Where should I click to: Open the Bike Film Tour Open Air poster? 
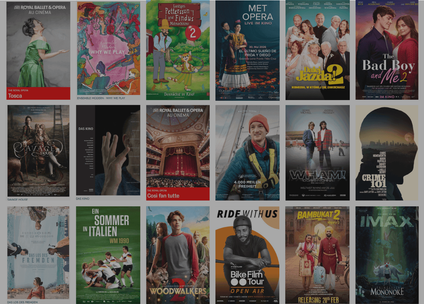[x=247, y=255]
